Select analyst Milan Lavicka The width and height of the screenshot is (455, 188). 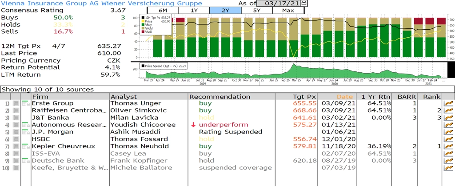(x=135, y=117)
